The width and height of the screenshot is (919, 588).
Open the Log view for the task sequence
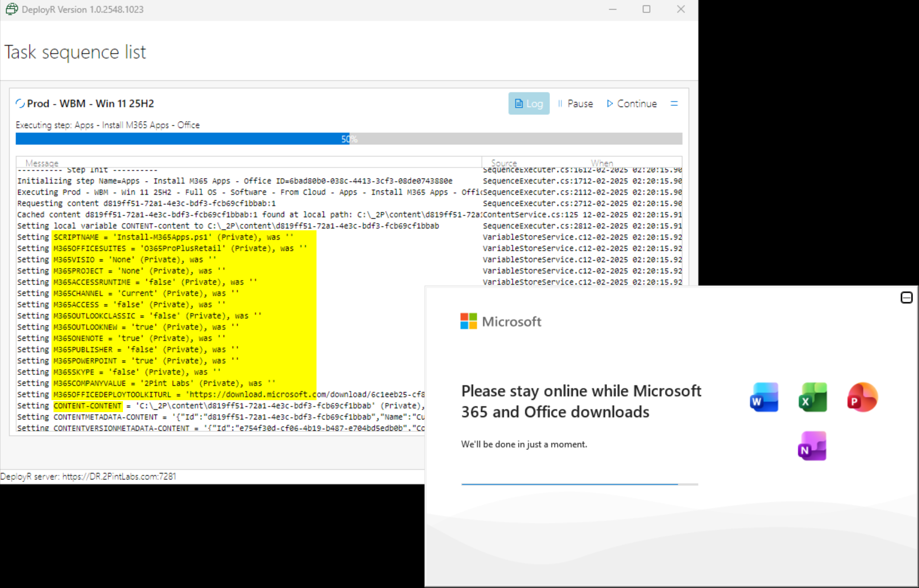pyautogui.click(x=528, y=103)
